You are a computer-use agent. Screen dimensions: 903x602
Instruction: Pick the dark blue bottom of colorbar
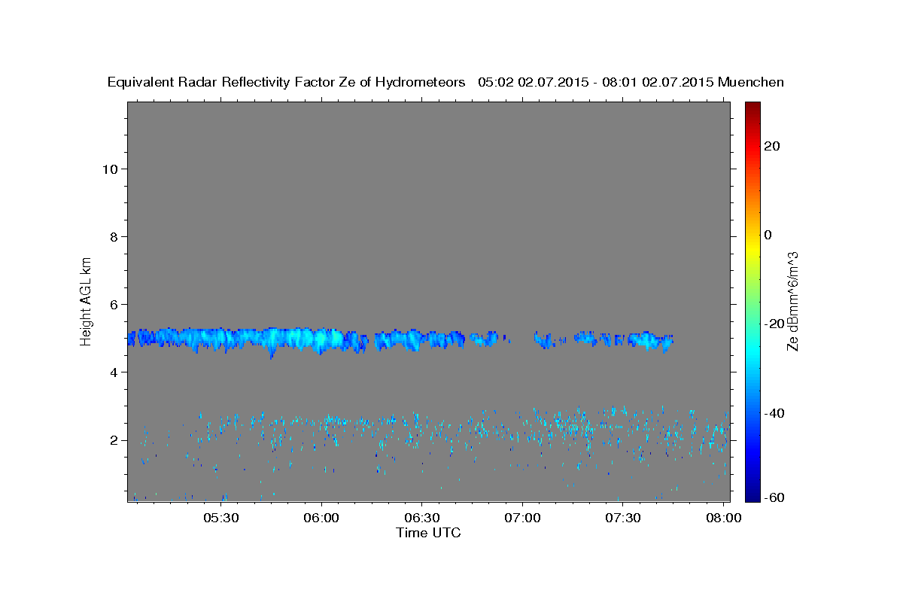pyautogui.click(x=752, y=495)
